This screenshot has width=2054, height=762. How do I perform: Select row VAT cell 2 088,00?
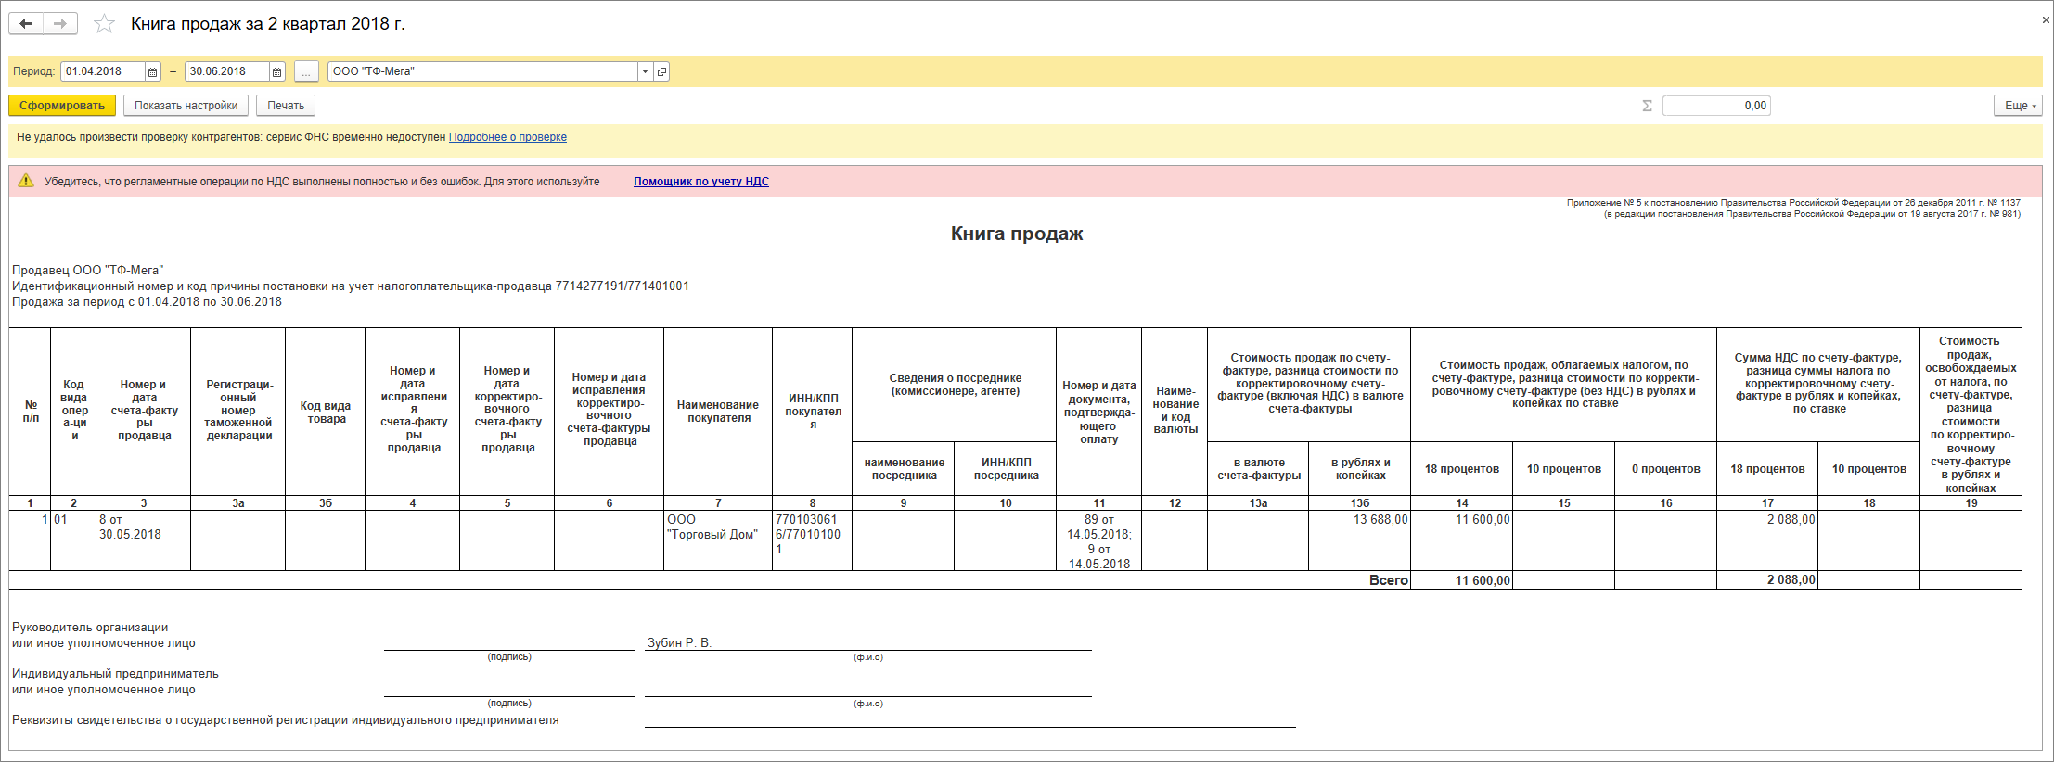1767,540
